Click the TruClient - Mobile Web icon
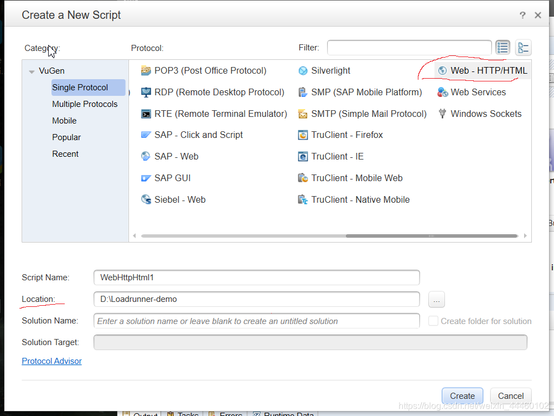The width and height of the screenshot is (554, 416). [x=303, y=178]
